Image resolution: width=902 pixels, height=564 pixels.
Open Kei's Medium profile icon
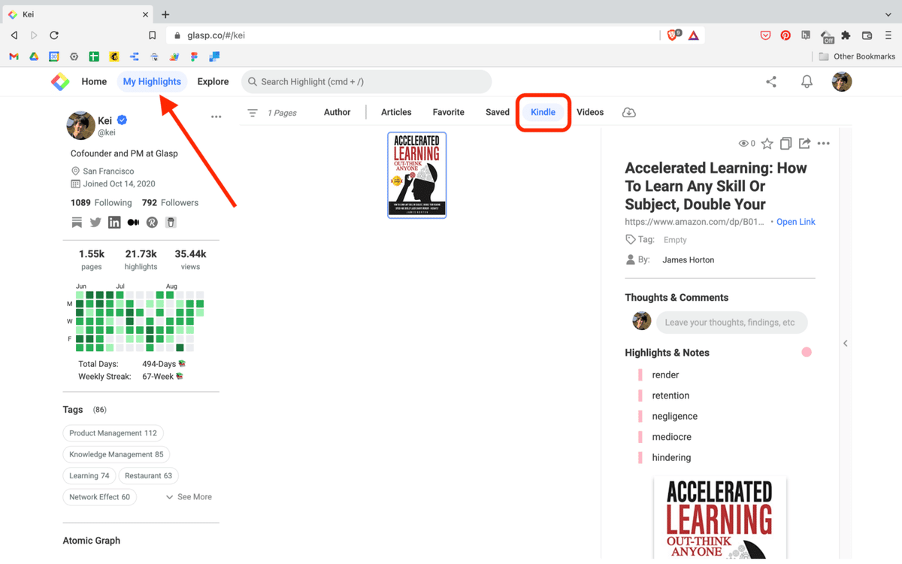tap(133, 222)
